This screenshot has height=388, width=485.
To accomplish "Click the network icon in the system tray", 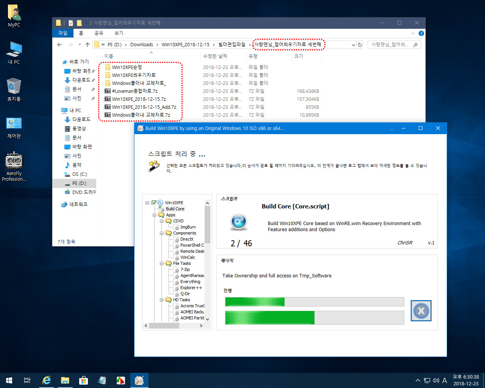I will (427, 380).
